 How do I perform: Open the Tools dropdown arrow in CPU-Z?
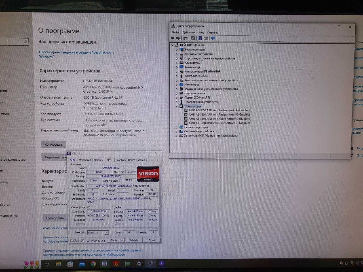[122, 240]
